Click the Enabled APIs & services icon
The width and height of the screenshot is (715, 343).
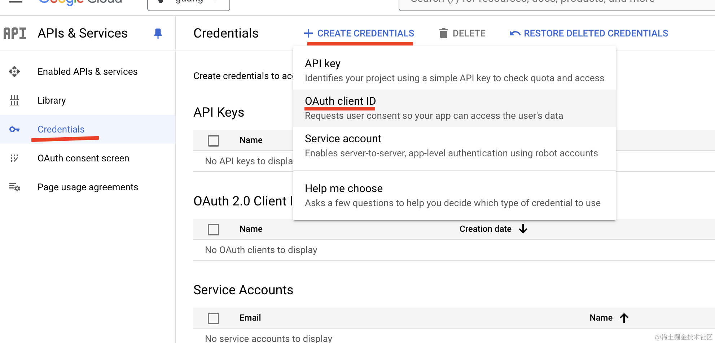[14, 71]
